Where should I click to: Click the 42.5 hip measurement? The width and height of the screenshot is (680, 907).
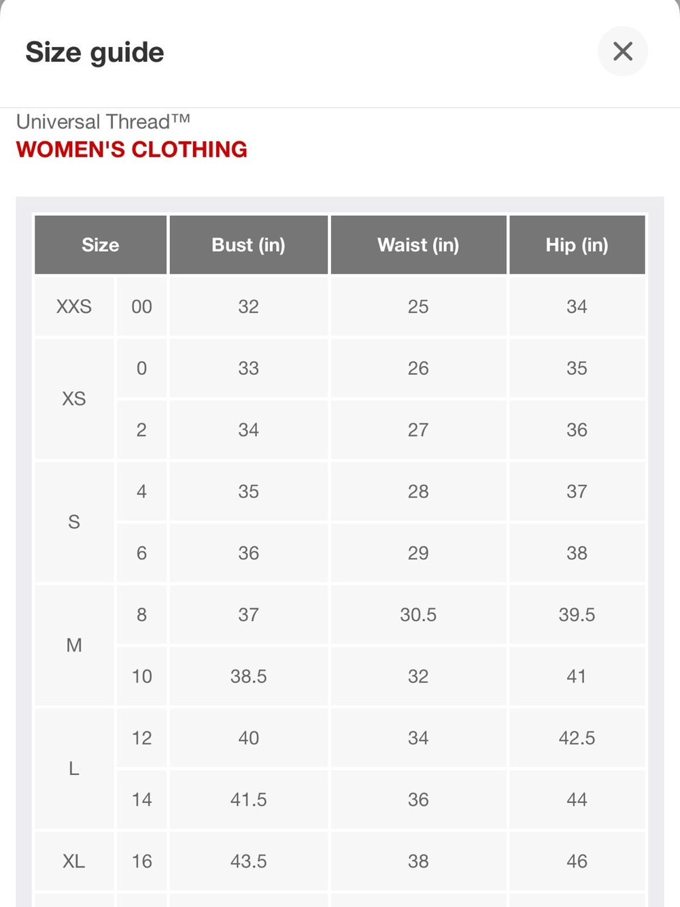pos(577,738)
